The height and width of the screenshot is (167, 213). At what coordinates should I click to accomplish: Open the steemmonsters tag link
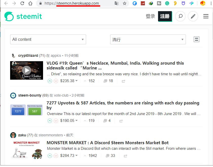(x=51, y=135)
